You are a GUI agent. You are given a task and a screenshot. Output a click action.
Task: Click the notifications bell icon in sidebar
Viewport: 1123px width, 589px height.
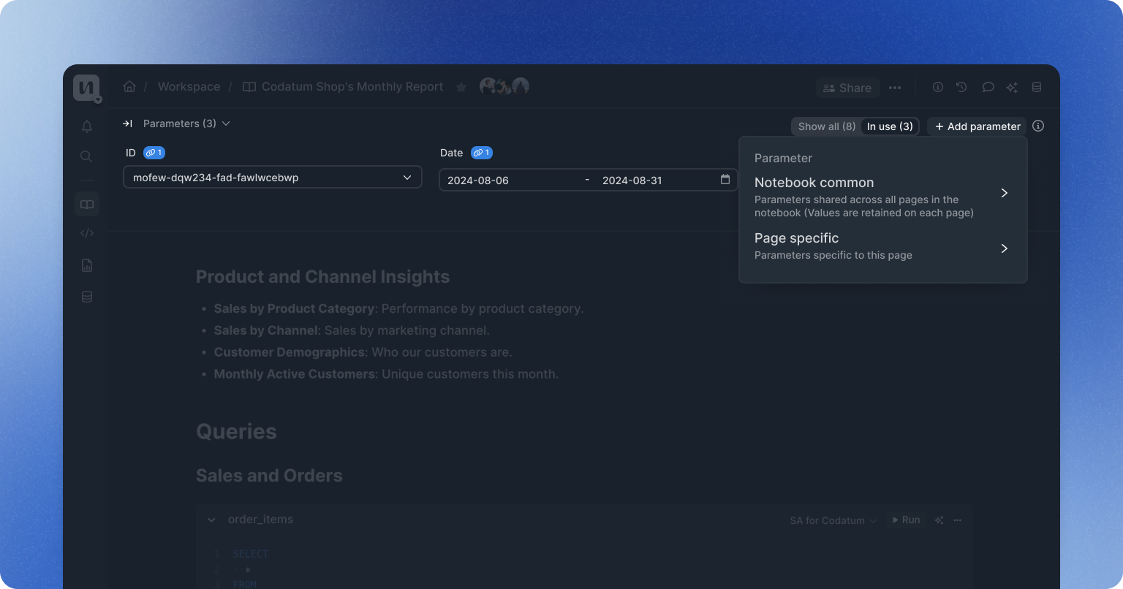coord(86,126)
